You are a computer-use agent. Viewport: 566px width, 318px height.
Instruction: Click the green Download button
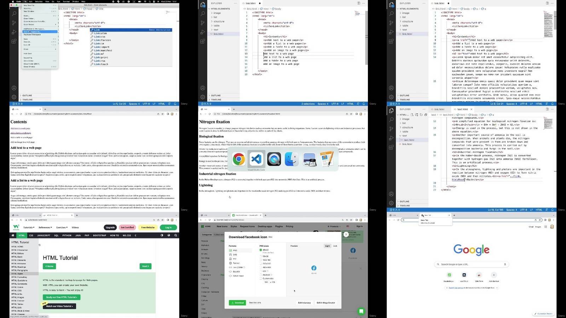(237, 303)
